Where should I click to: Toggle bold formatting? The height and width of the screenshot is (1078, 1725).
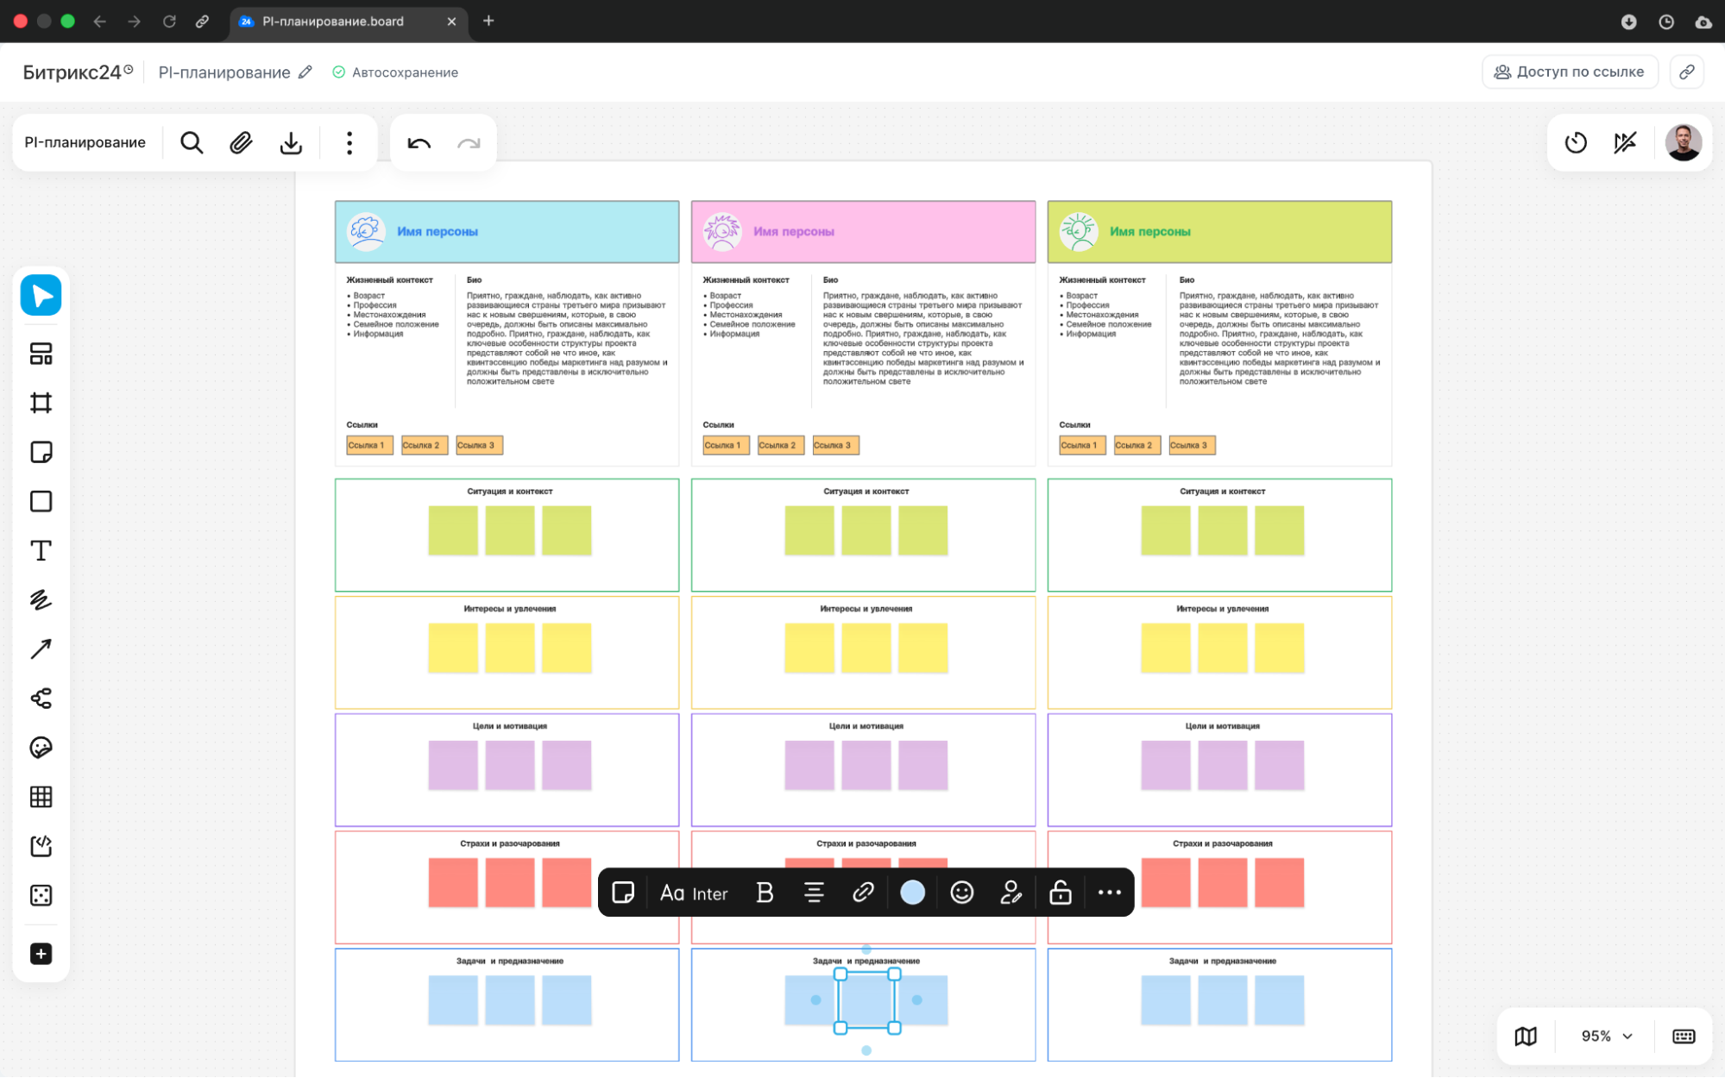click(x=765, y=893)
